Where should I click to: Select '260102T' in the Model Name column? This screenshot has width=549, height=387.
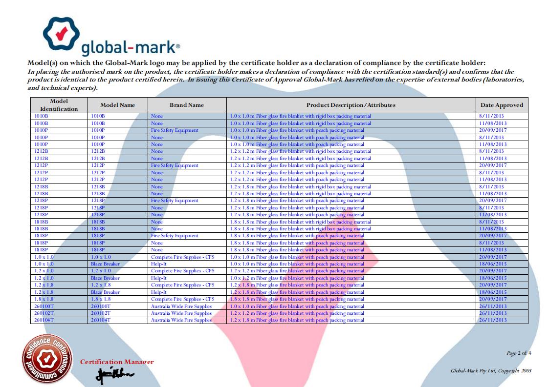point(101,313)
